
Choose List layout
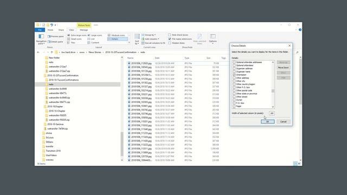(x=91, y=39)
